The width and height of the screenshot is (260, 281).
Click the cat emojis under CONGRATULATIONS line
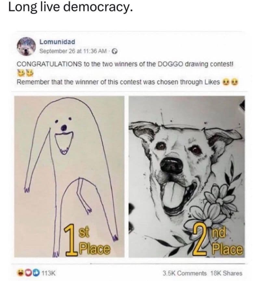coord(25,73)
